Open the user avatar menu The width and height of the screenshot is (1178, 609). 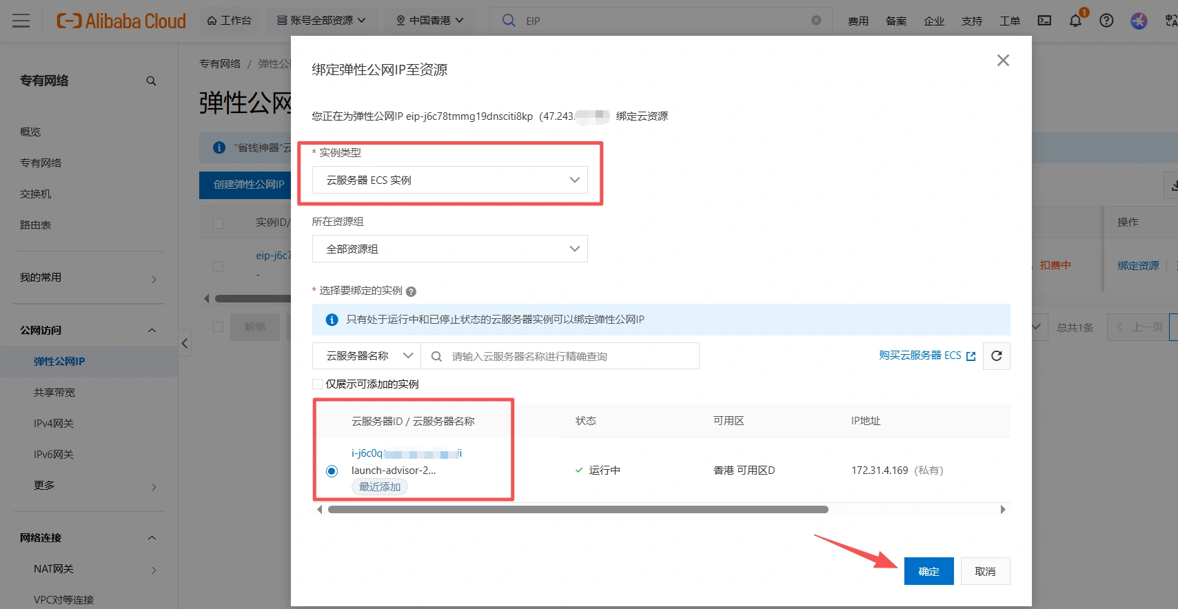pos(1139,21)
